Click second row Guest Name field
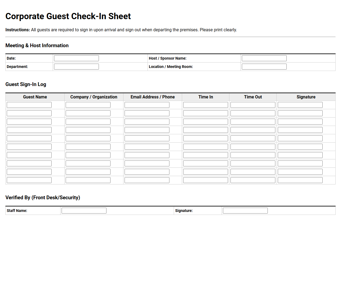The image size is (341, 302). click(29, 113)
